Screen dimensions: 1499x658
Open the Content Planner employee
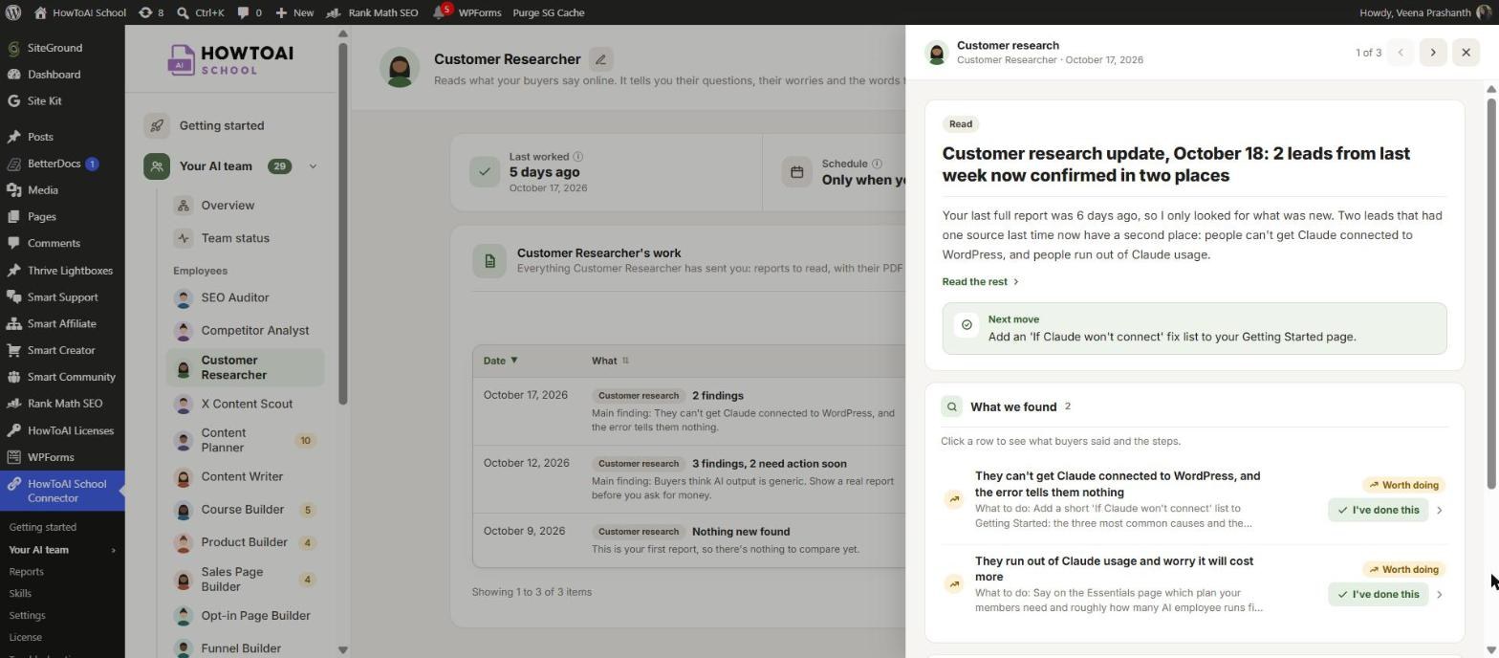point(246,441)
